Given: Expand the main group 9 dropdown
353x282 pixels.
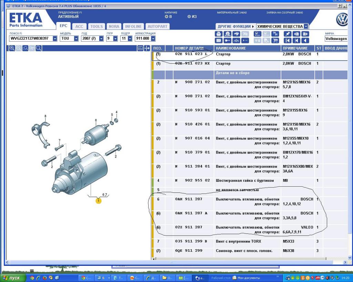Looking at the screenshot, I should 115,39.
